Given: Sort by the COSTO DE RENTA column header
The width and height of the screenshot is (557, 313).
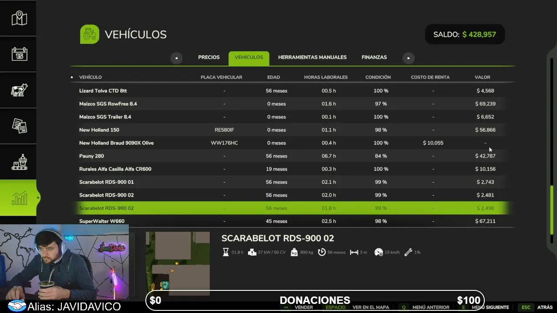Looking at the screenshot, I should pos(430,77).
